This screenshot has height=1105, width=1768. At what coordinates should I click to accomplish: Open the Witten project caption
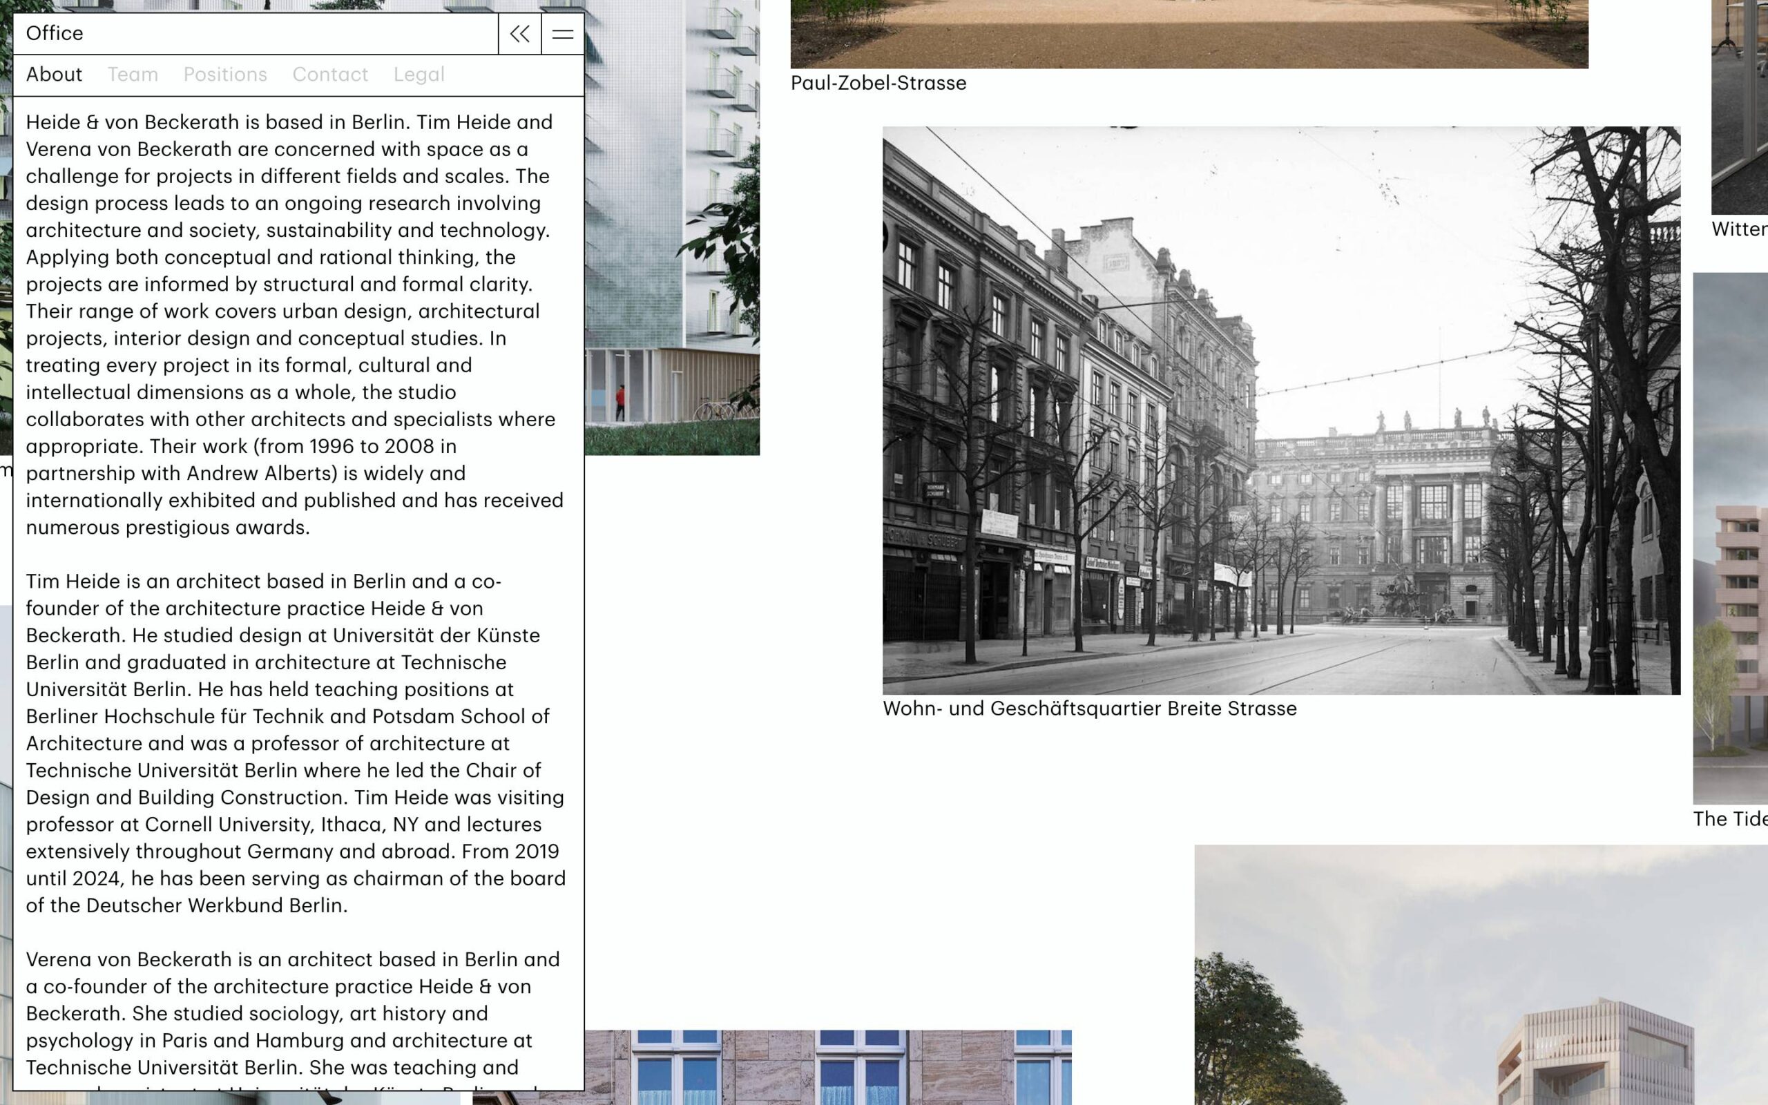pyautogui.click(x=1738, y=229)
